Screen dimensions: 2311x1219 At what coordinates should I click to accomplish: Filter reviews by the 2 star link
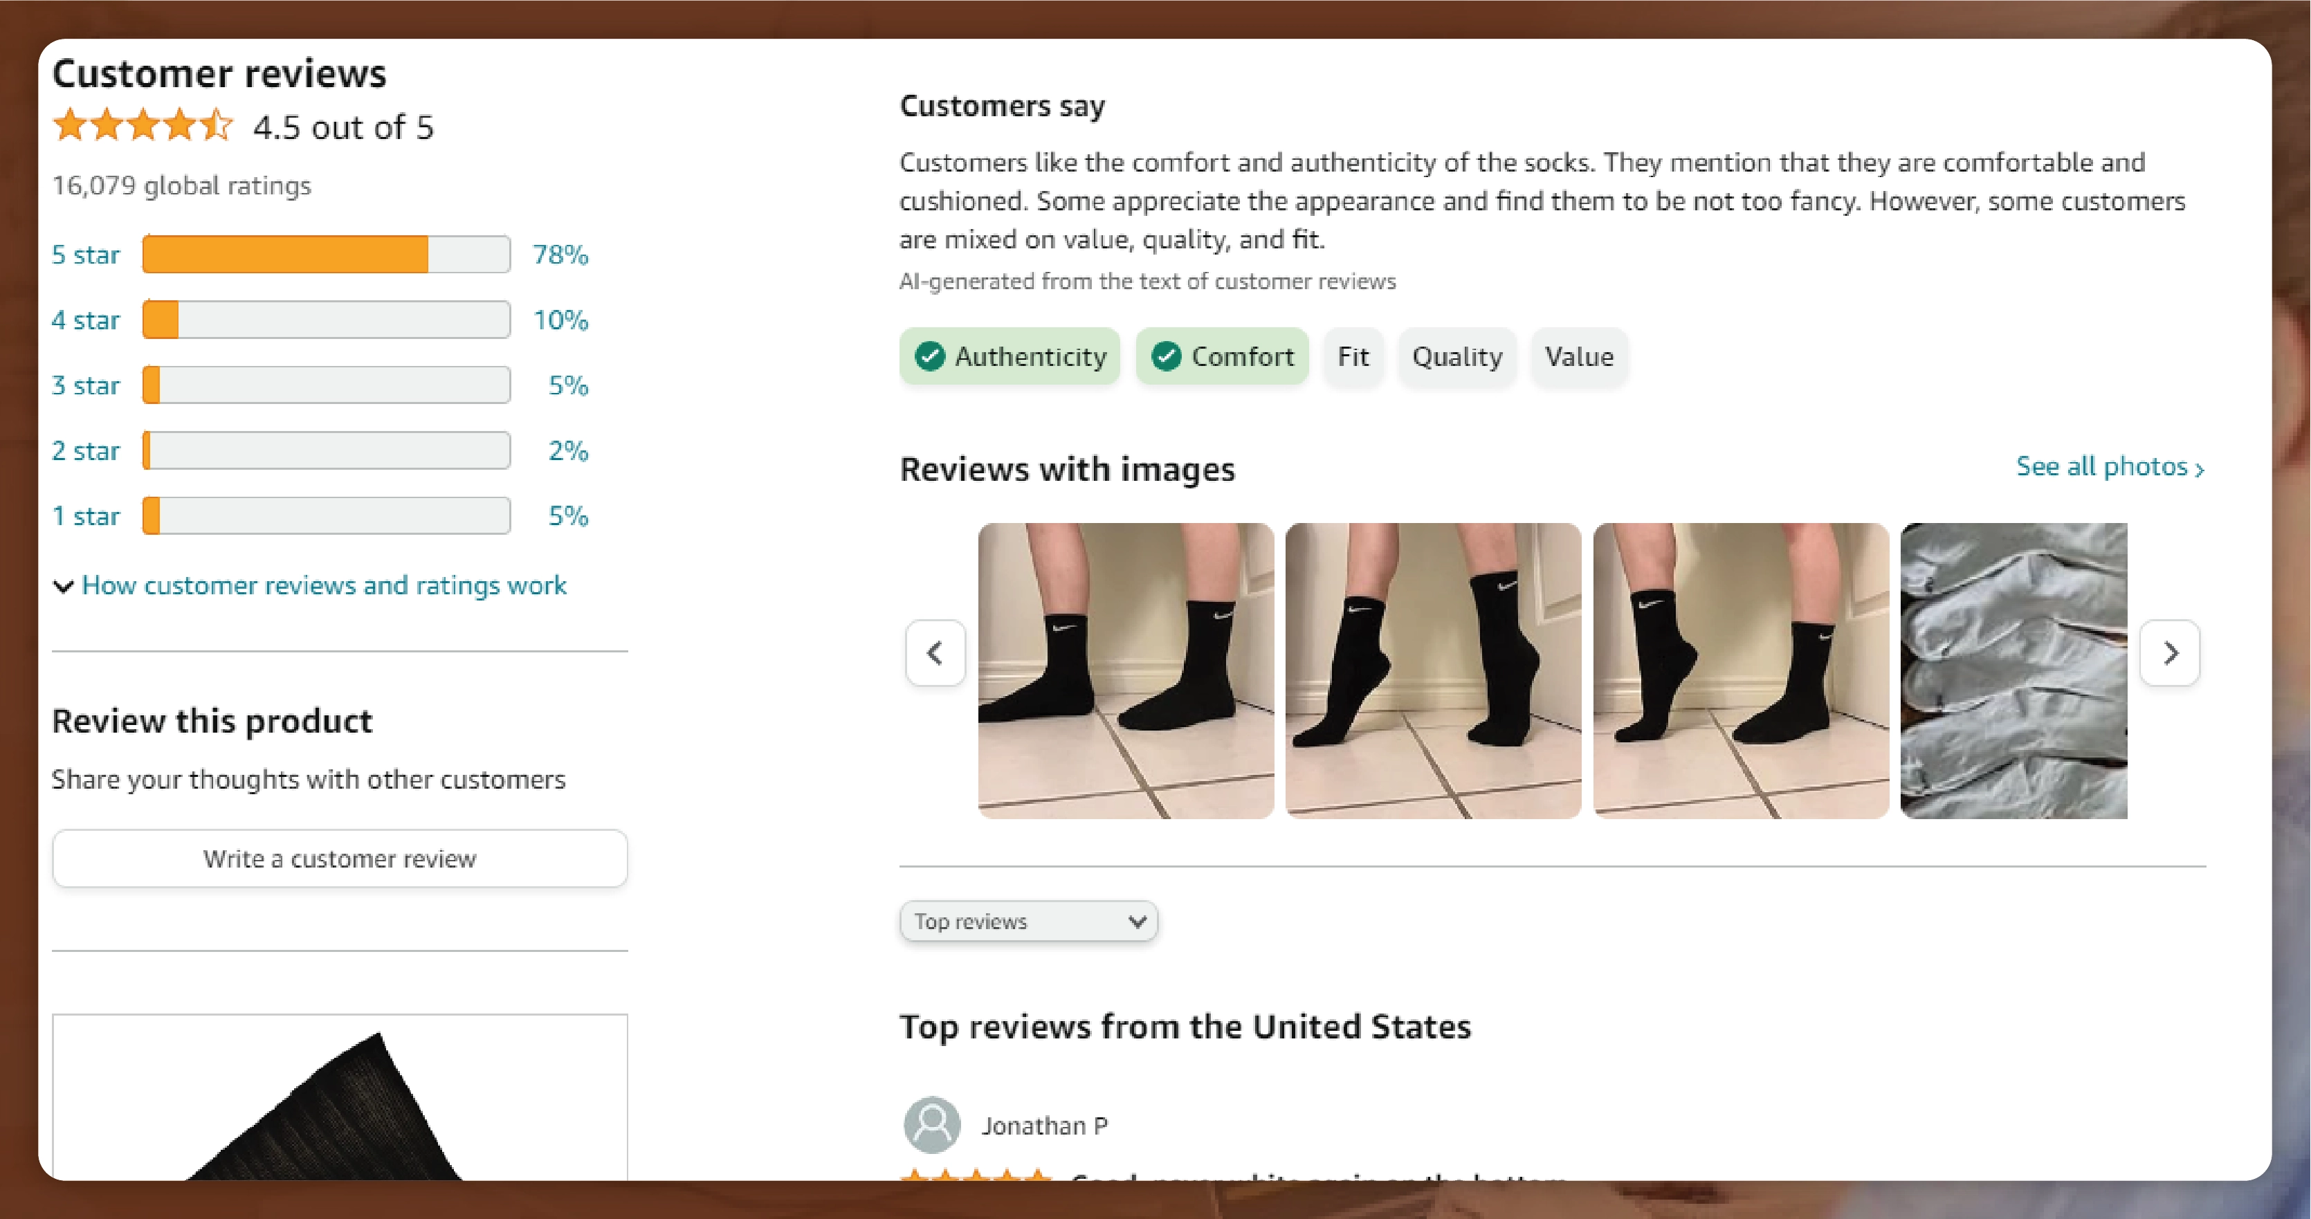pyautogui.click(x=85, y=450)
